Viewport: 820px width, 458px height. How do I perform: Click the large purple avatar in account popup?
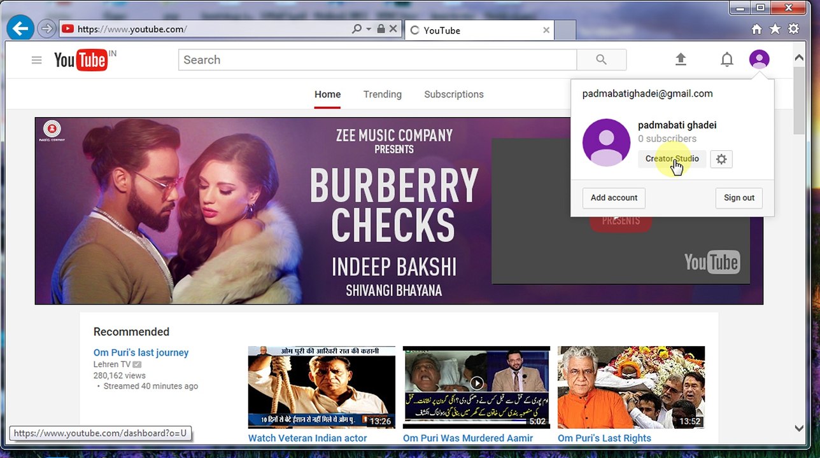[606, 142]
